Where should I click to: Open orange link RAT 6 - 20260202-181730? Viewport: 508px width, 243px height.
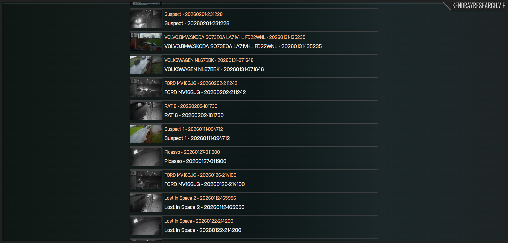[x=191, y=106]
